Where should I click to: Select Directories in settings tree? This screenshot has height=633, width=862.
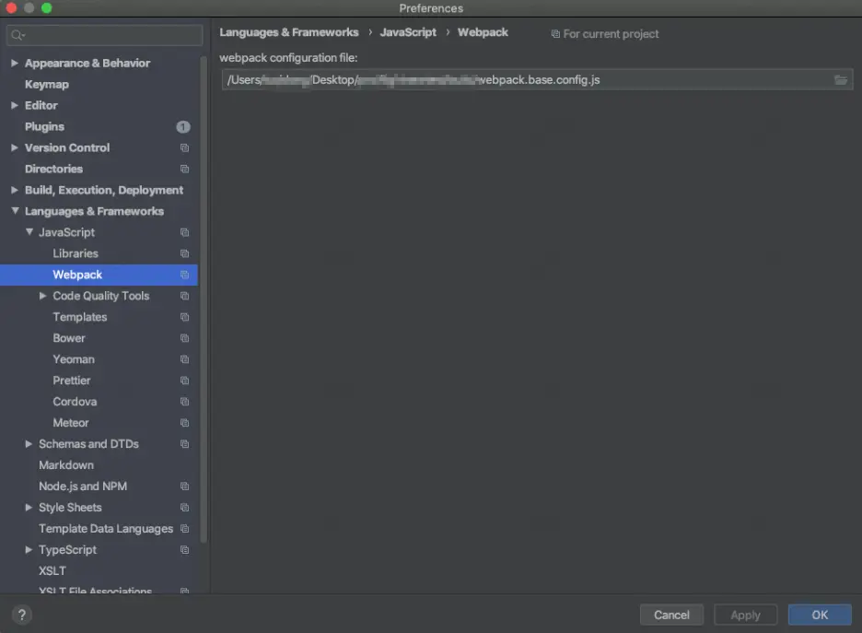(x=53, y=170)
